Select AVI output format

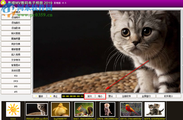[16, 92]
